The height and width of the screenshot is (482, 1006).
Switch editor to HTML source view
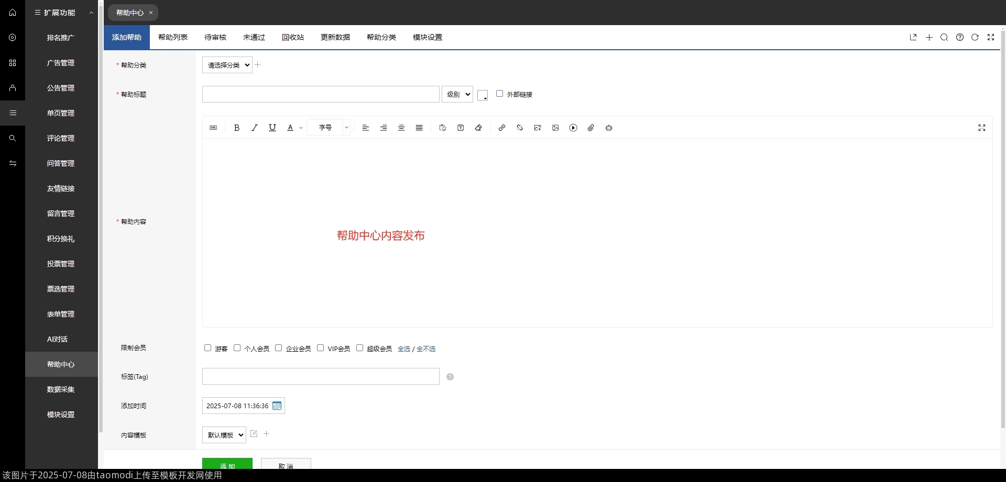pos(213,128)
